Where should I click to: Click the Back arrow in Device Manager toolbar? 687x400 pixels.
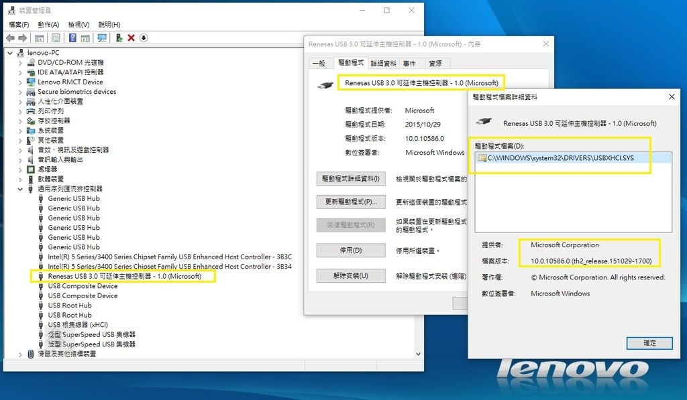click(x=11, y=38)
